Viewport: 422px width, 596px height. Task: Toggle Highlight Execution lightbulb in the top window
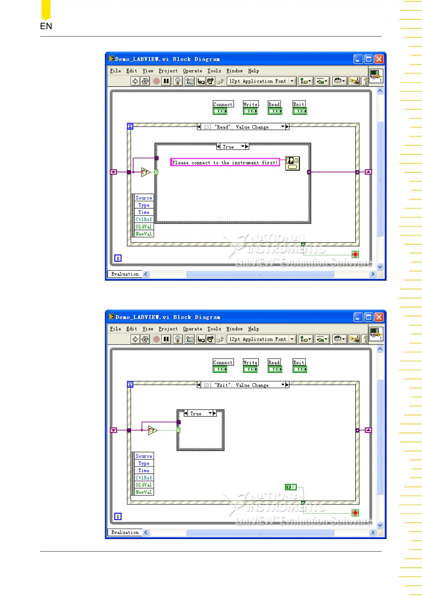(178, 81)
